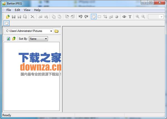The width and height of the screenshot is (167, 119).
Task: Click the second printer preview icon
Action: pos(46,17)
